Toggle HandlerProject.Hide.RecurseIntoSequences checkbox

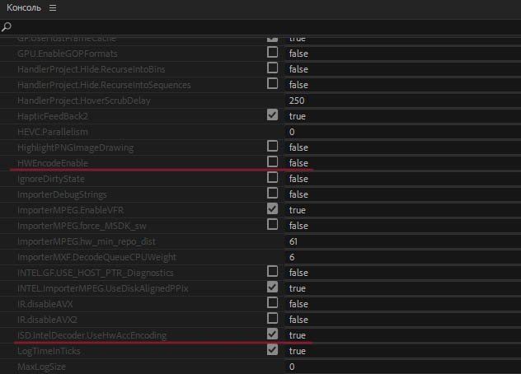pos(273,83)
